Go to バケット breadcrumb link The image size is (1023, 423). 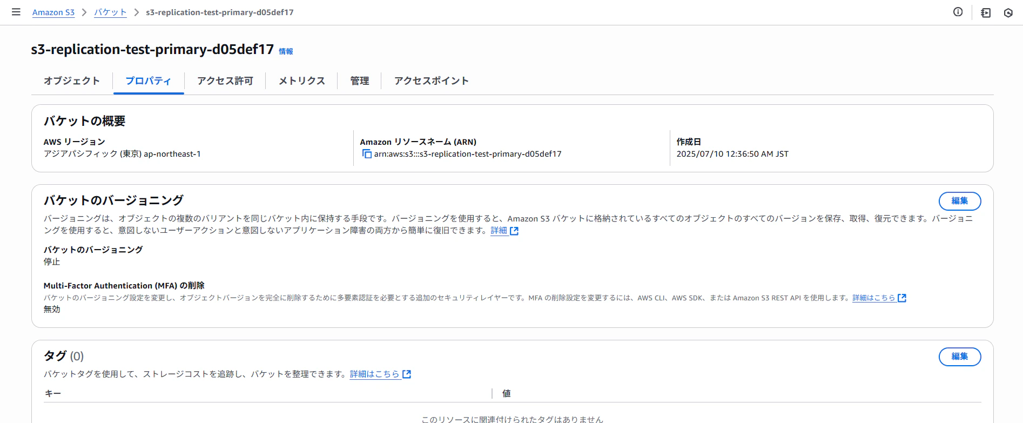coord(110,12)
